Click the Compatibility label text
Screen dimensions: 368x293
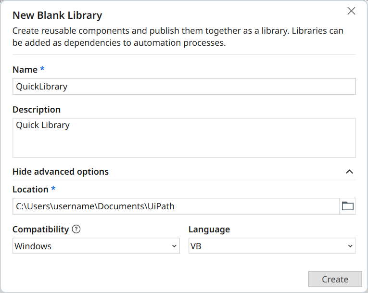point(40,229)
